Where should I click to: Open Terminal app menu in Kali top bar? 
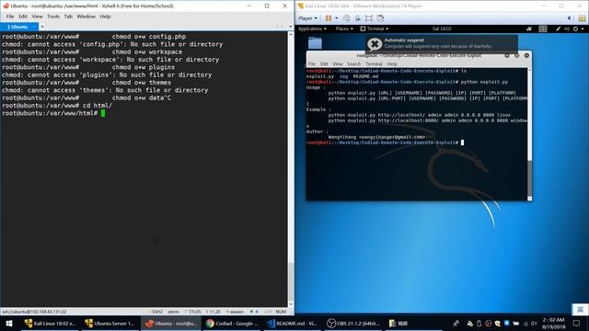click(x=375, y=29)
